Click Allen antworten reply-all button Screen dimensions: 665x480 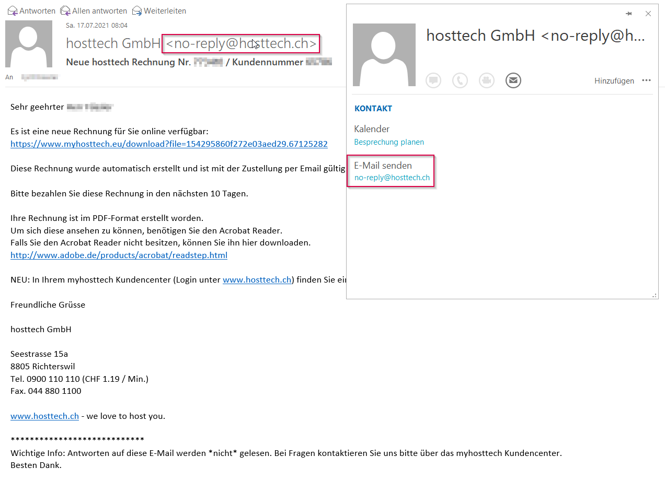pyautogui.click(x=94, y=11)
